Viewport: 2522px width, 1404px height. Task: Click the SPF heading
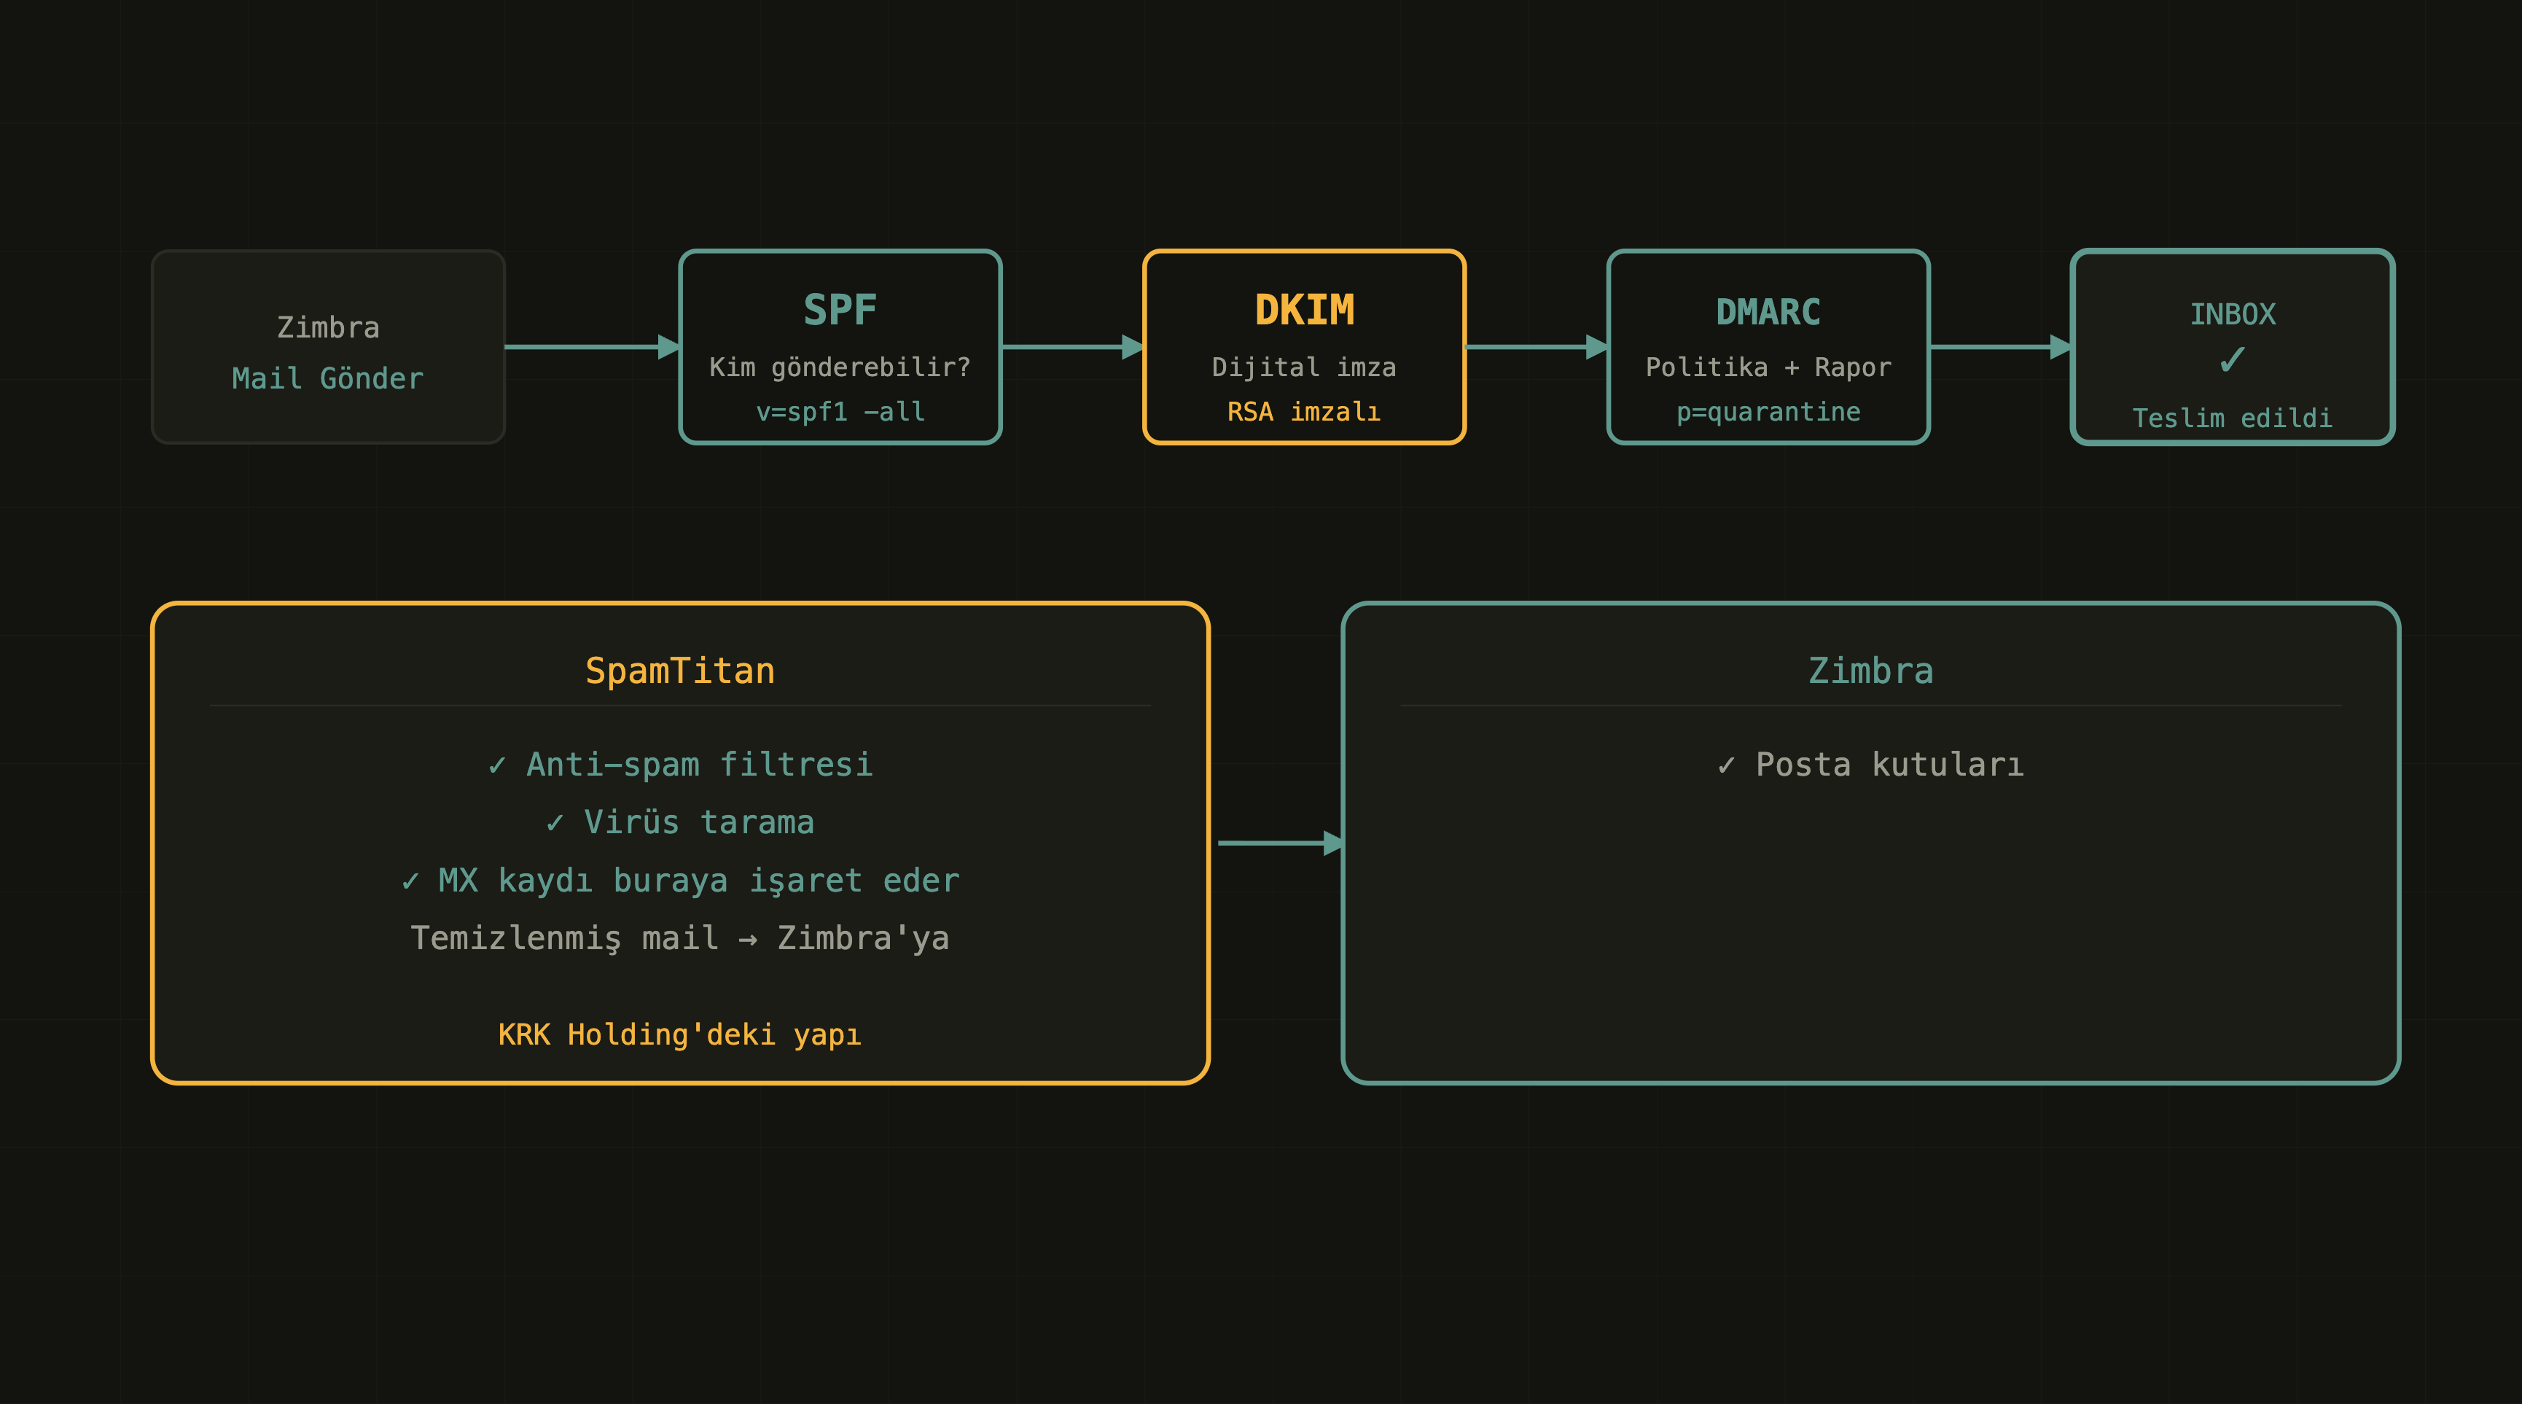(840, 311)
